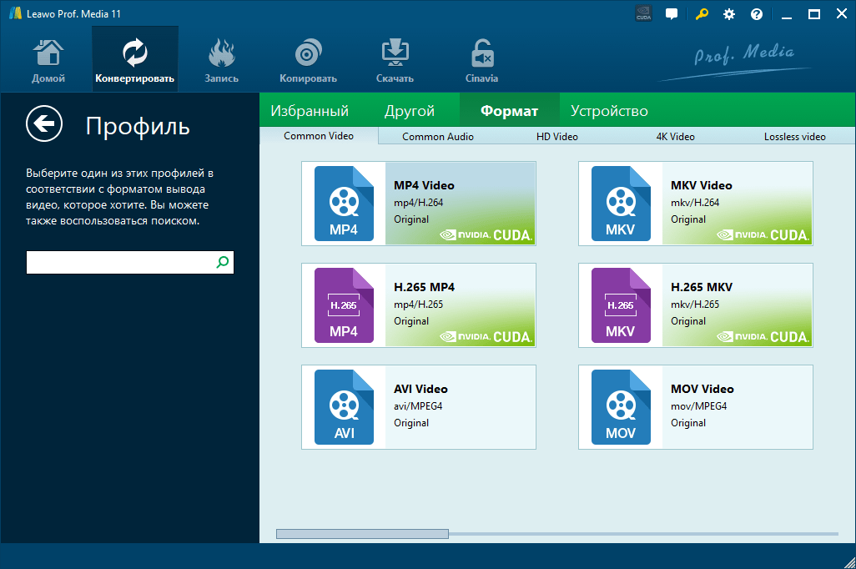Open the Запись burn module
856x569 pixels.
(x=221, y=60)
